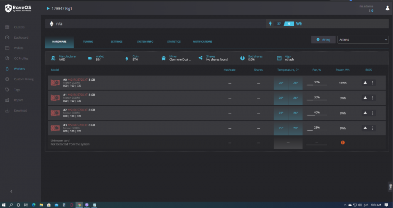Open Wallets from the sidebar
Viewport: 393px width, 208px height.
click(19, 48)
